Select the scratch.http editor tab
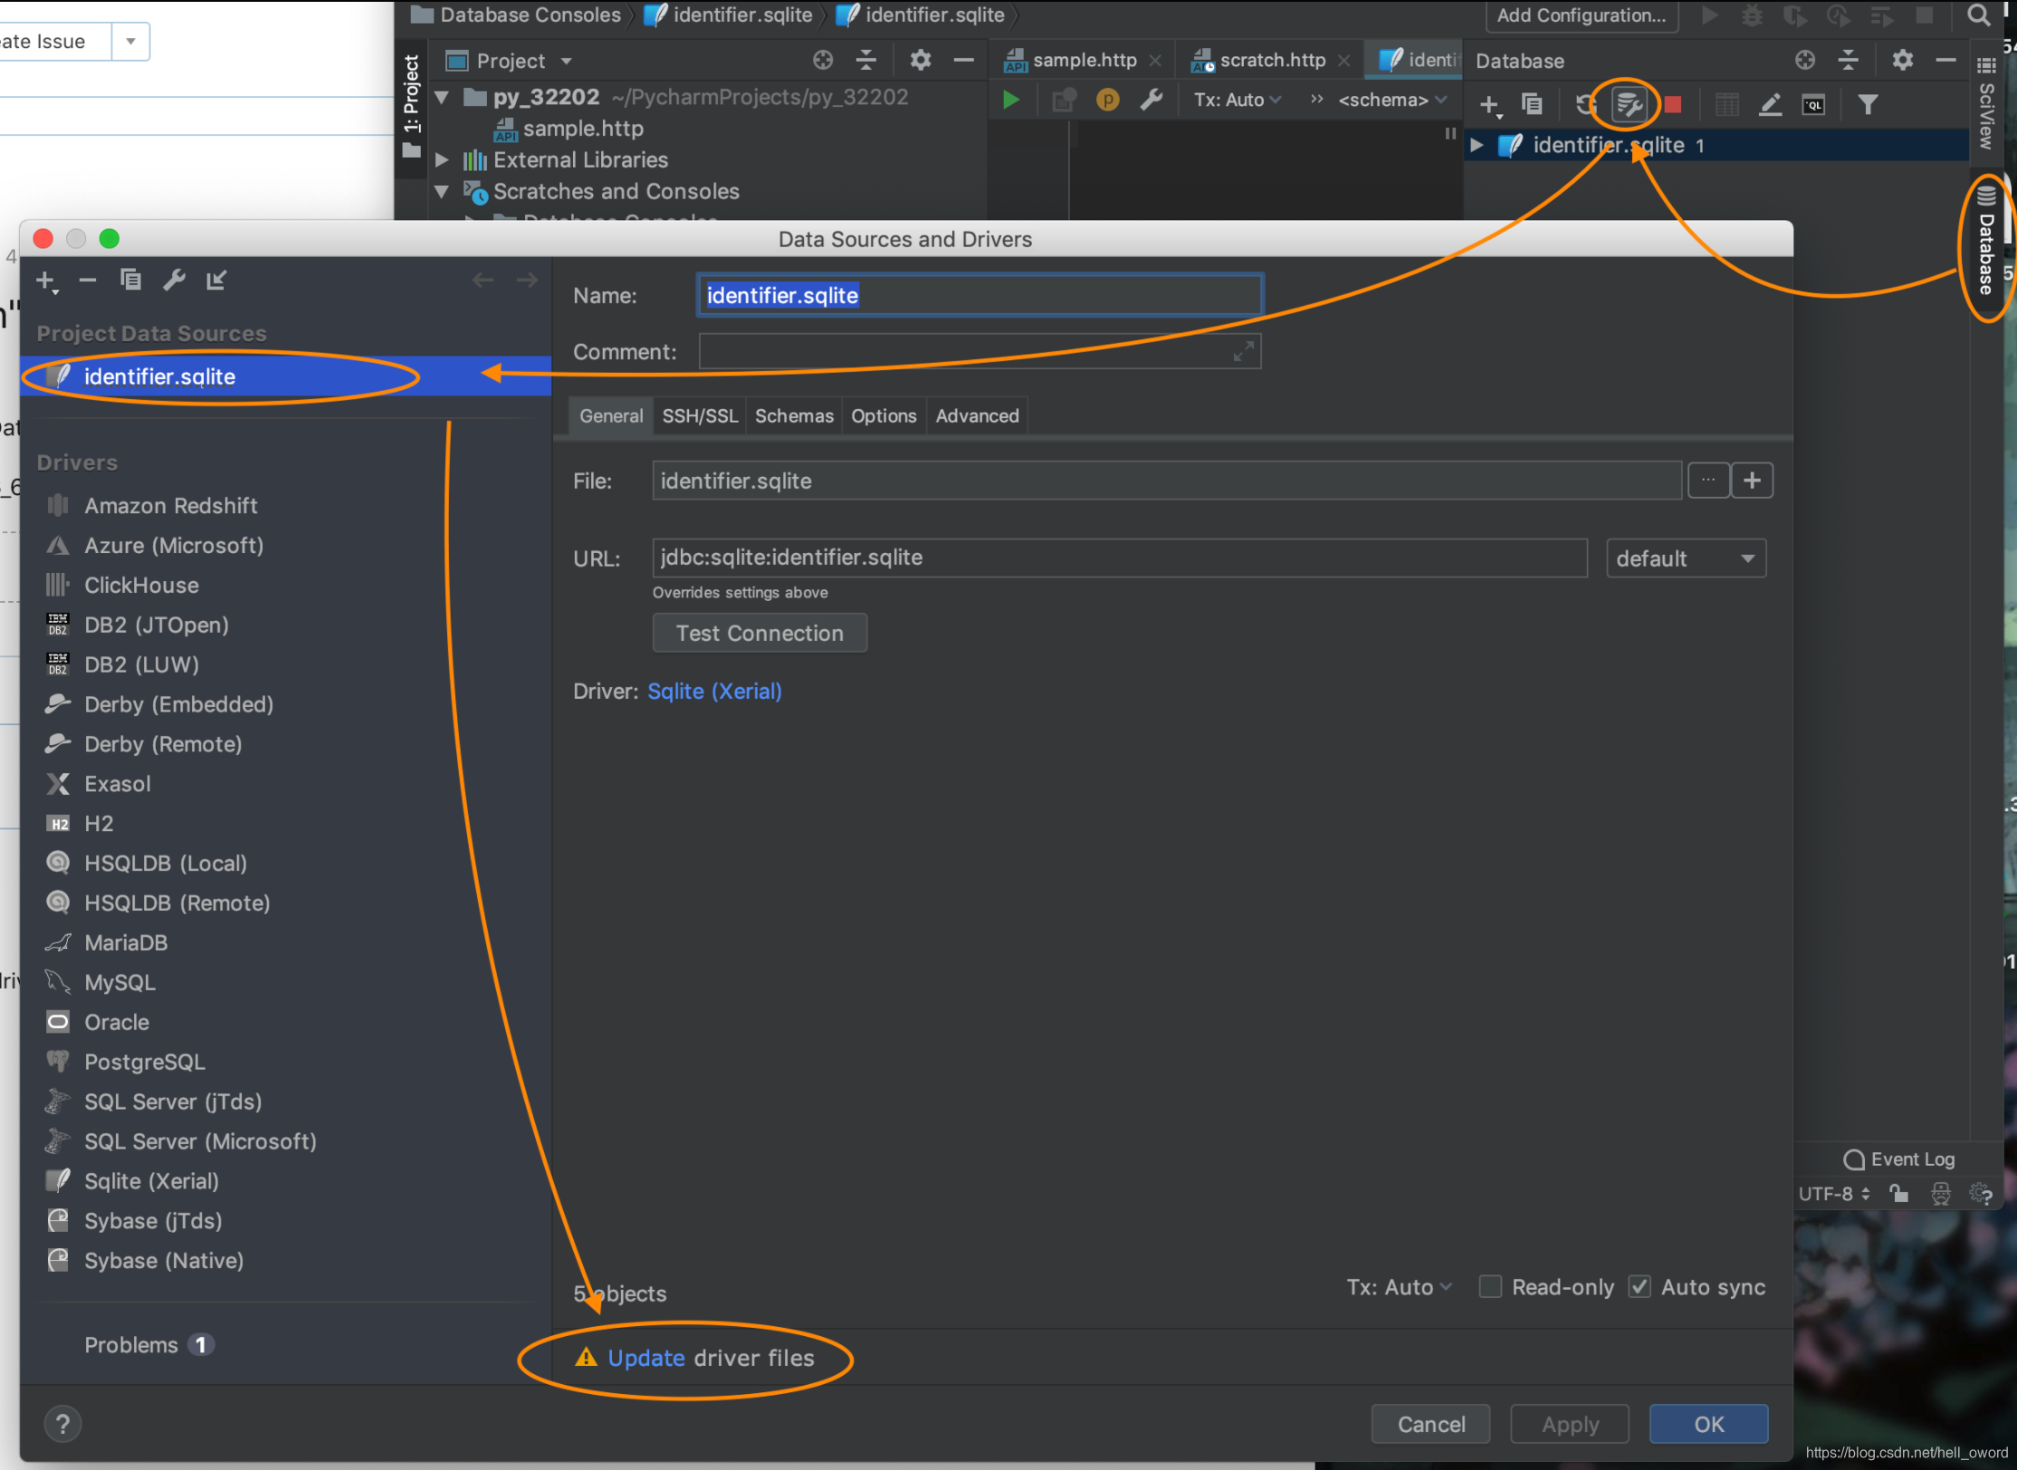2017x1470 pixels. [1272, 61]
